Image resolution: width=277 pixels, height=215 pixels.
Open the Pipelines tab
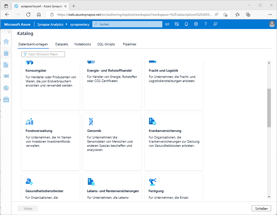pyautogui.click(x=129, y=44)
